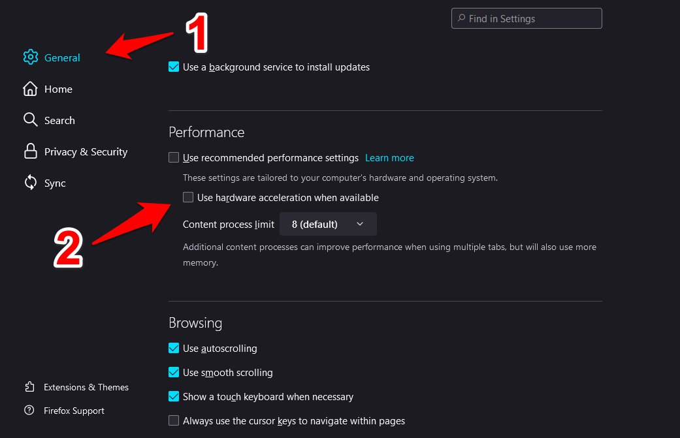Click the Firefox Support question mark icon
This screenshot has height=438, width=680.
(x=29, y=410)
